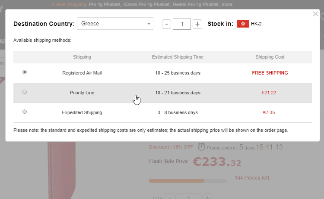The height and width of the screenshot is (199, 324).
Task: Close the shipping methods dialog
Action: click(x=315, y=14)
